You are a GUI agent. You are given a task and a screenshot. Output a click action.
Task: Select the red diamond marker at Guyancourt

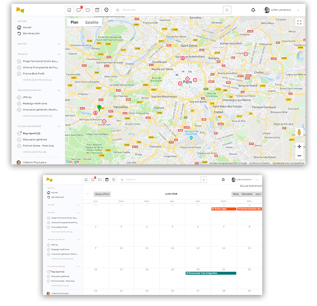[104, 121]
